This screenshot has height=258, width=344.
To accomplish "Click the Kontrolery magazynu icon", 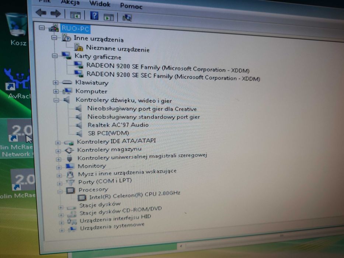I will pyautogui.click(x=69, y=150).
